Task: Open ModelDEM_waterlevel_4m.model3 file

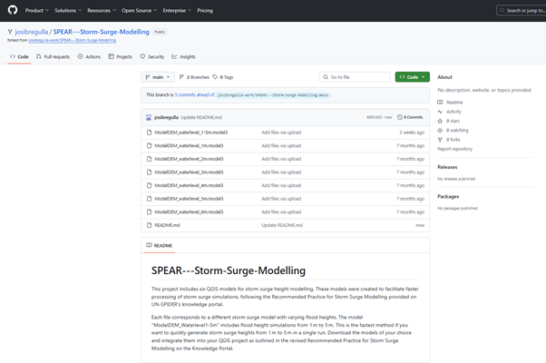Action: tap(189, 185)
